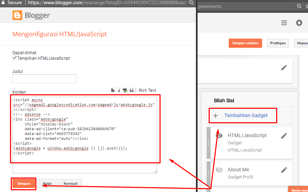Click the 'Konten' label above the editor

click(x=19, y=92)
